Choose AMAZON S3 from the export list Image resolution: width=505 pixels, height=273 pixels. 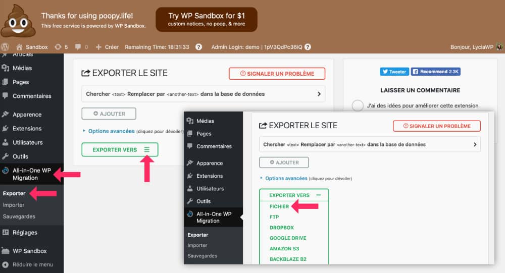pyautogui.click(x=284, y=249)
